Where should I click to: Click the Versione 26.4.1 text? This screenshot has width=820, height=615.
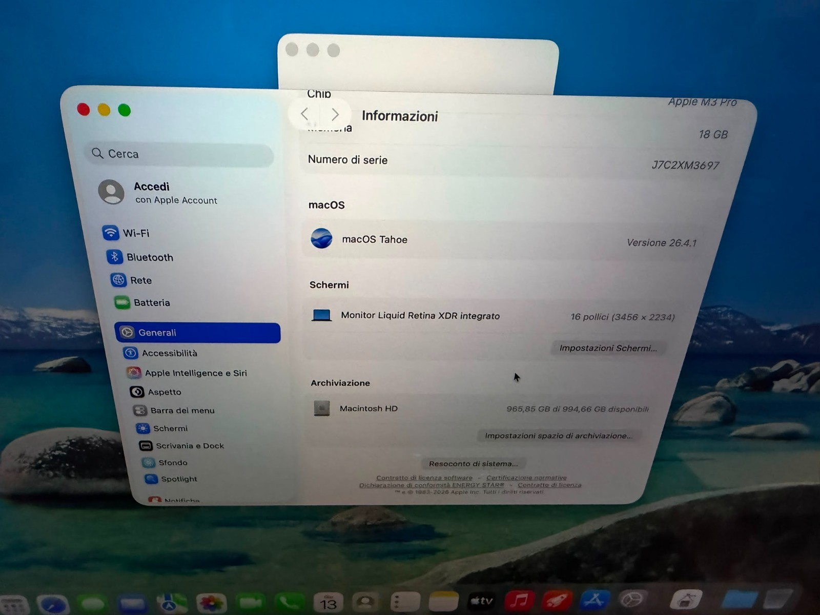click(x=662, y=243)
